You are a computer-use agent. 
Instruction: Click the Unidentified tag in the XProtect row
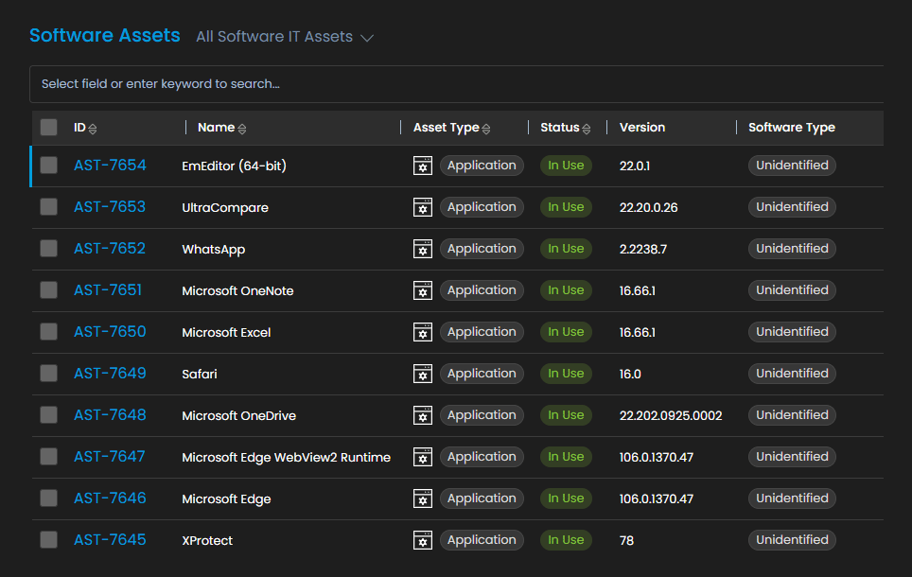[792, 539]
